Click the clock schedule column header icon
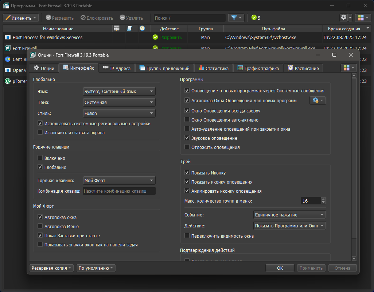This screenshot has width=374, height=292. coord(142,28)
